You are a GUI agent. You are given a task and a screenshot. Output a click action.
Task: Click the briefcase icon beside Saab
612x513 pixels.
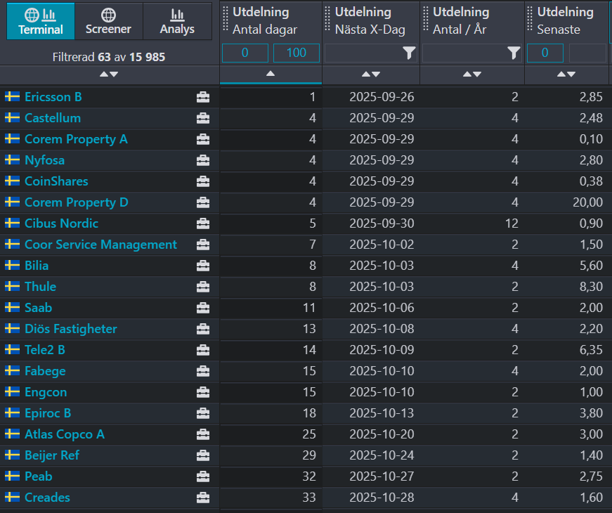[203, 308]
